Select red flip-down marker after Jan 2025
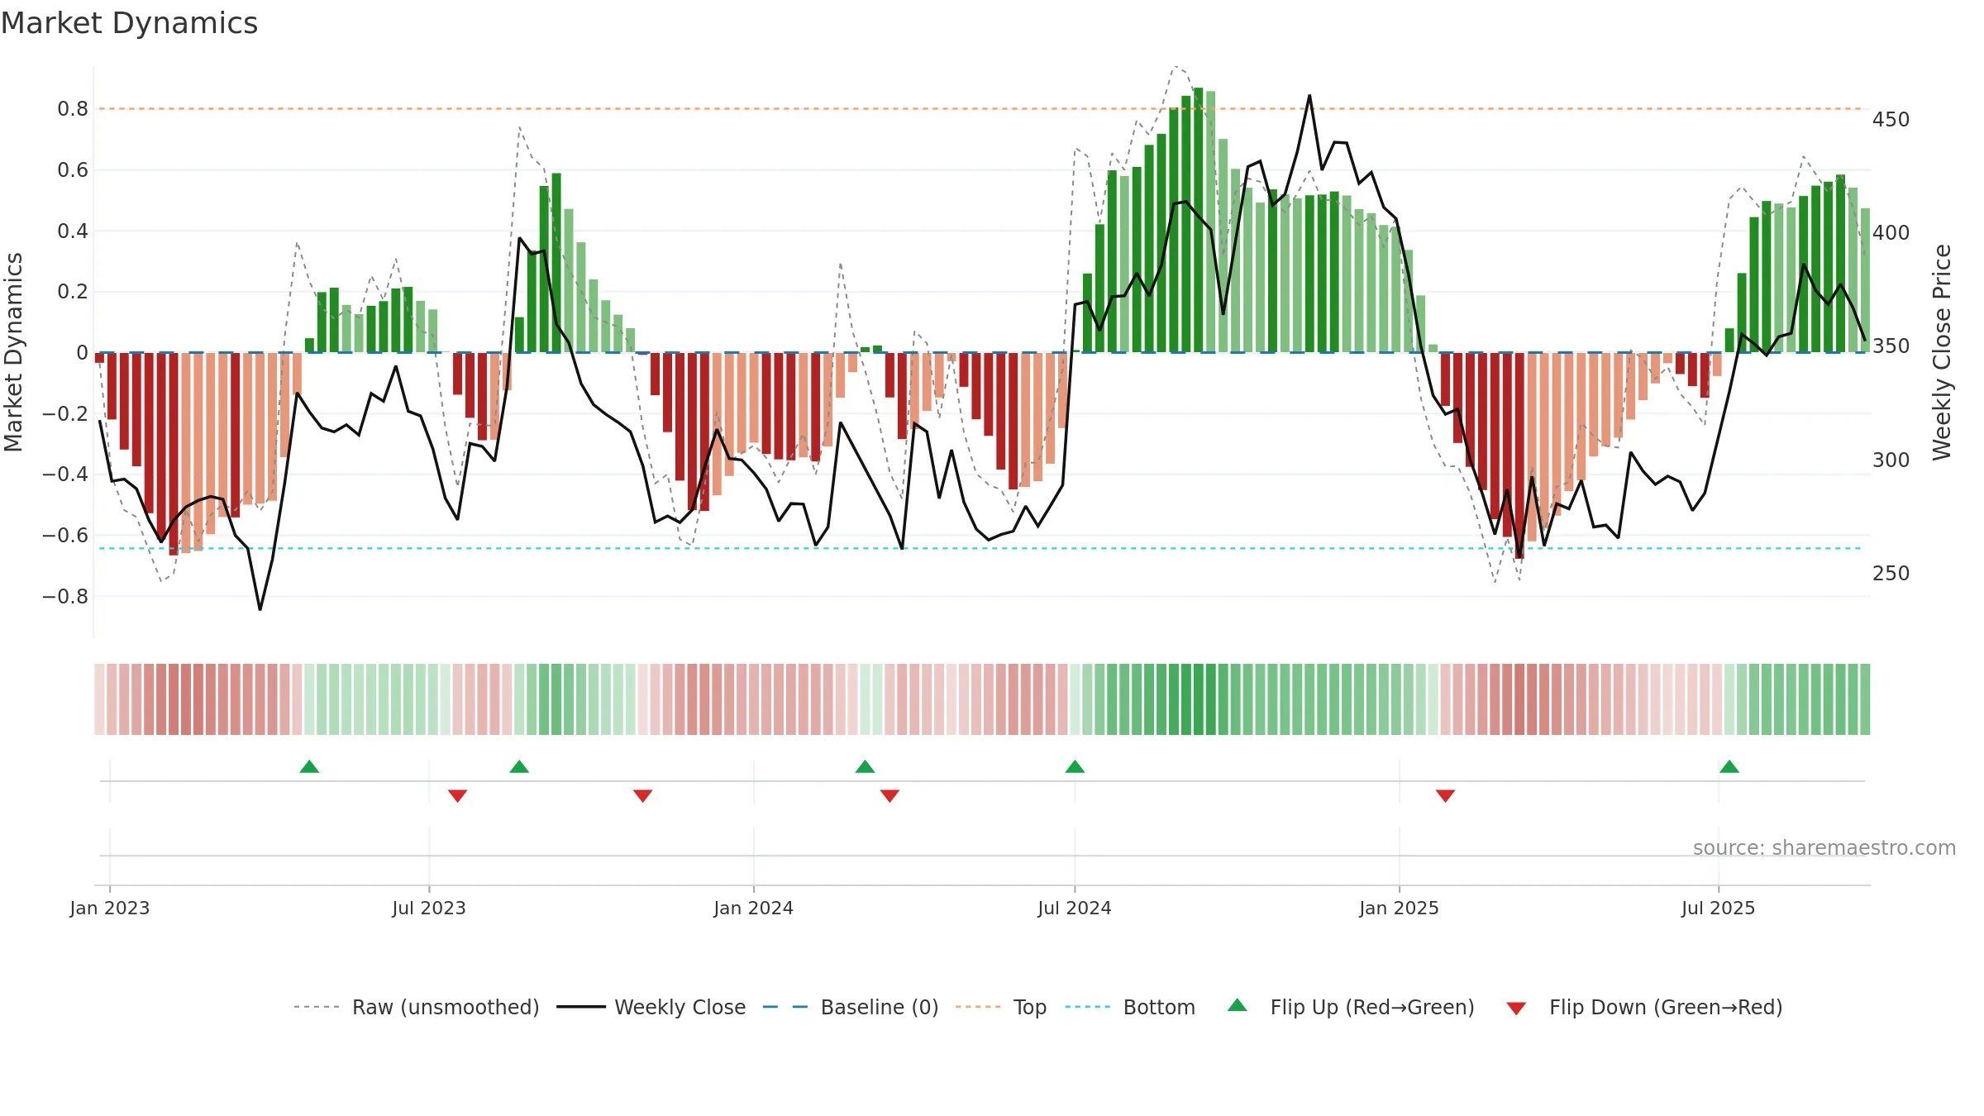Image resolution: width=1984 pixels, height=1116 pixels. click(1445, 795)
